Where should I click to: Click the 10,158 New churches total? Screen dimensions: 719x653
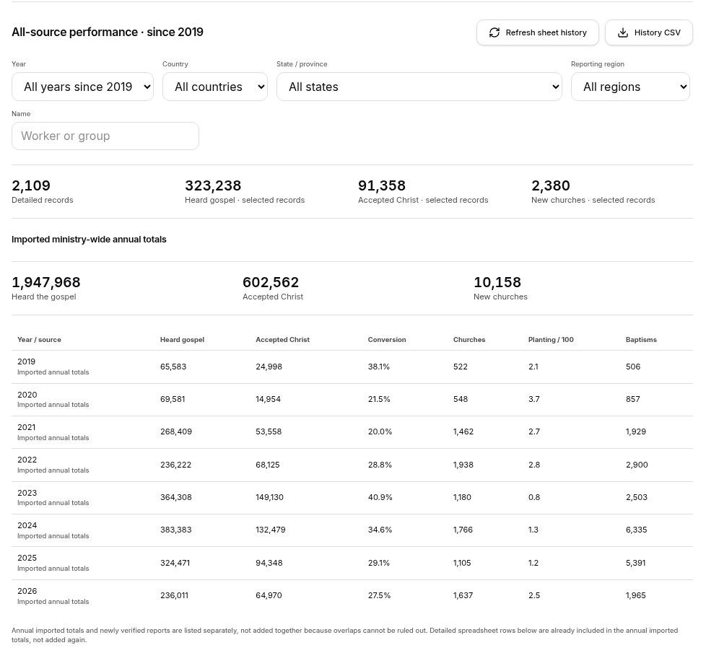pyautogui.click(x=500, y=288)
